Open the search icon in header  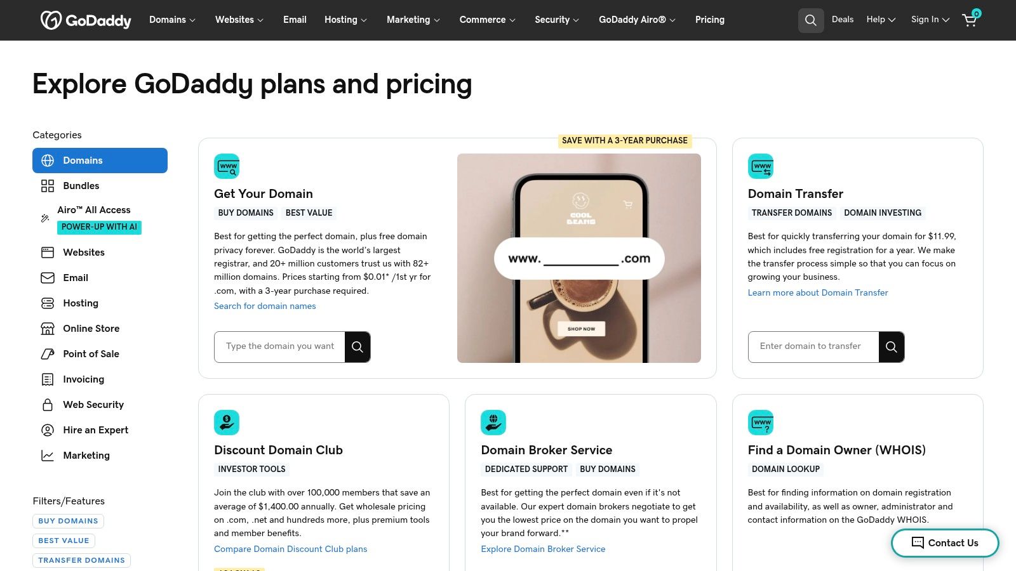pos(811,20)
